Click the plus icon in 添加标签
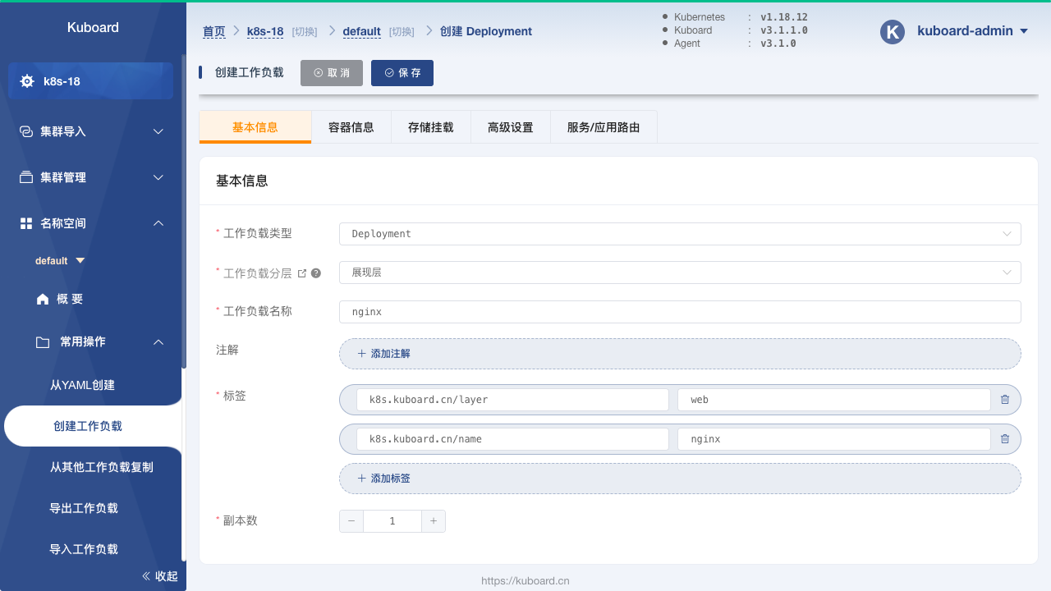Screen dimensions: 1051x591 click(x=362, y=479)
